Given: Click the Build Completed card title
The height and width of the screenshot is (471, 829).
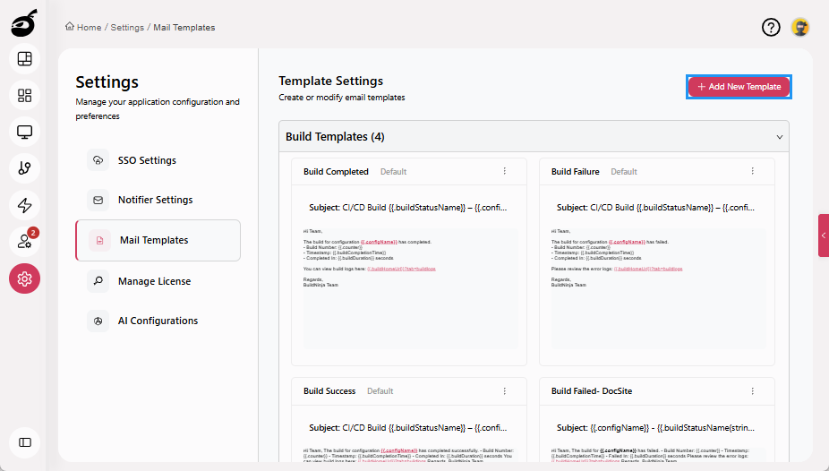Looking at the screenshot, I should [x=336, y=172].
